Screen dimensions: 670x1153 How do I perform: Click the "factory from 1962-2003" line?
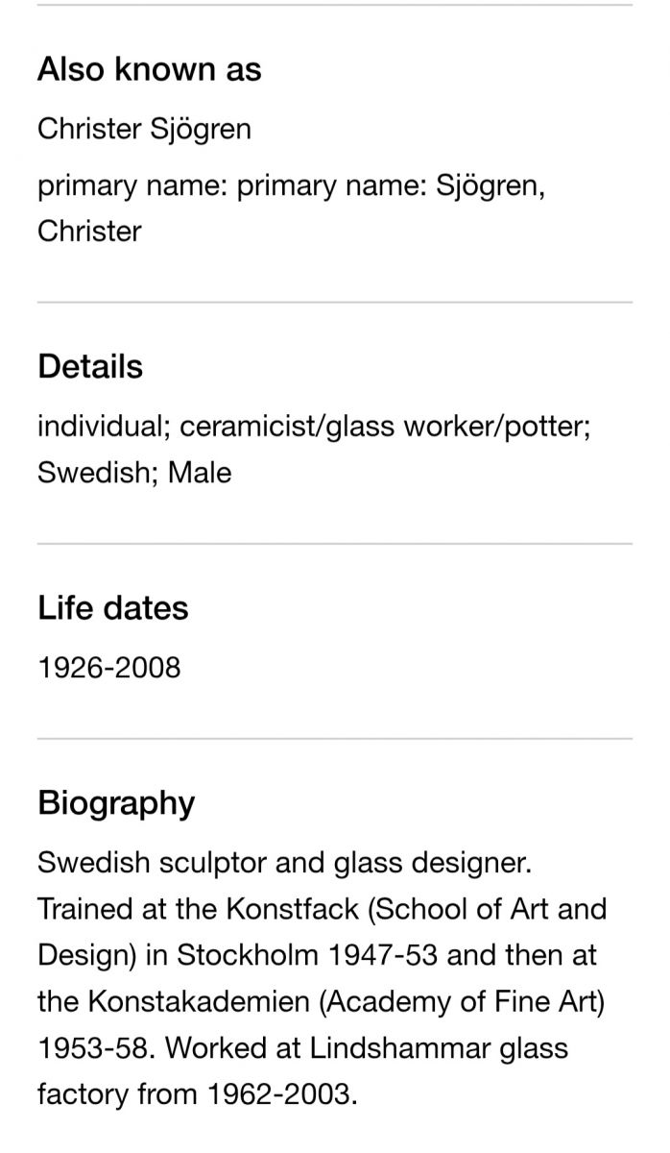197,1093
